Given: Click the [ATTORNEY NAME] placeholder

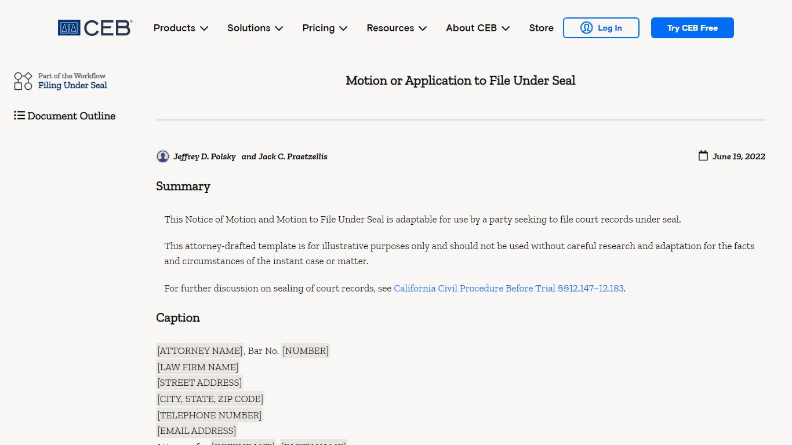Looking at the screenshot, I should [200, 351].
